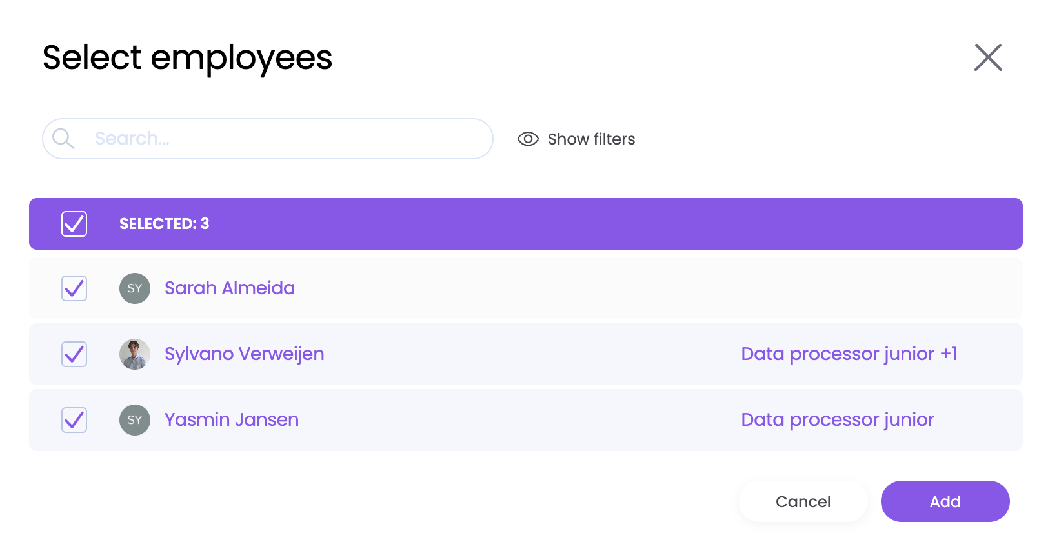The width and height of the screenshot is (1048, 551).
Task: Open Sarah Almeida's name link
Action: (230, 288)
